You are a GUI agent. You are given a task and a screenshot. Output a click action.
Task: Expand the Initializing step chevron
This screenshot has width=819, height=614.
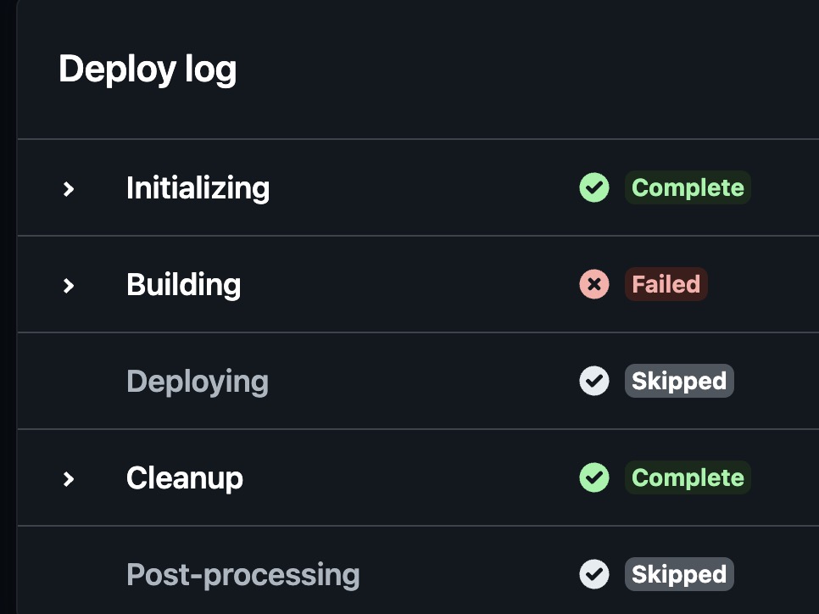click(69, 188)
